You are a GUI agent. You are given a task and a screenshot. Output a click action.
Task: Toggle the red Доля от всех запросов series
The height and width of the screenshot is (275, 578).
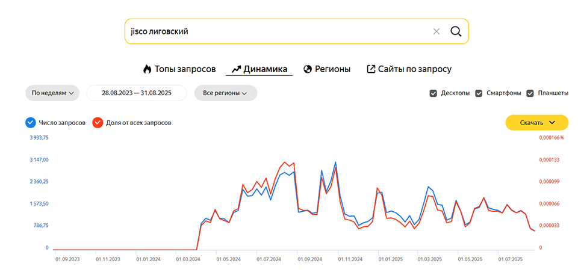click(x=98, y=123)
